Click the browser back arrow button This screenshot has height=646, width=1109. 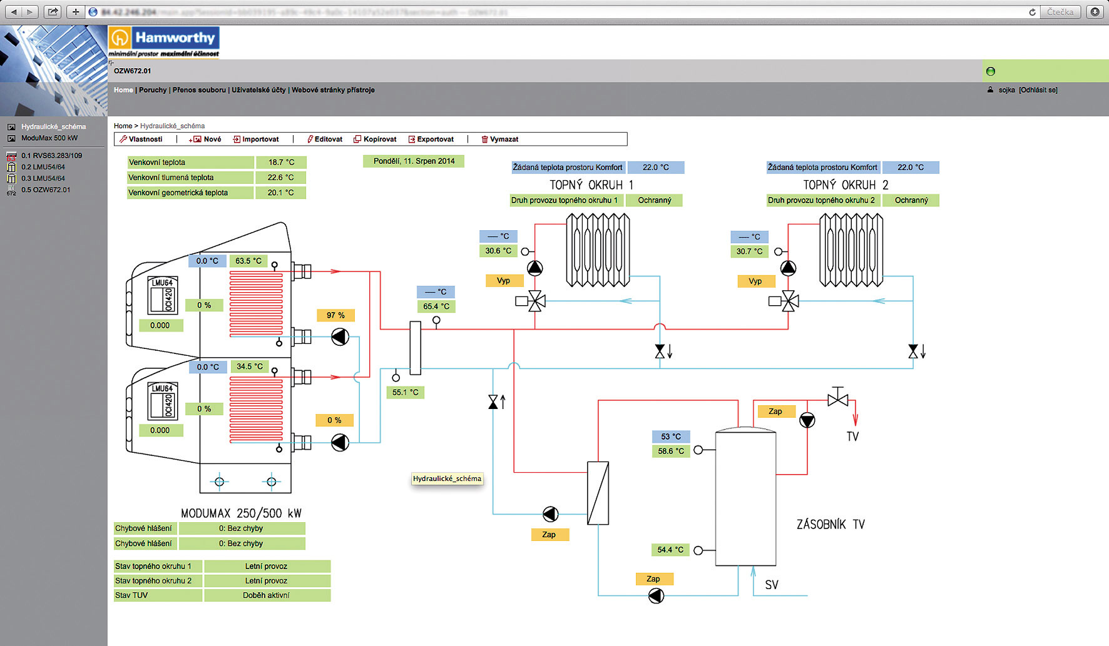pos(14,12)
